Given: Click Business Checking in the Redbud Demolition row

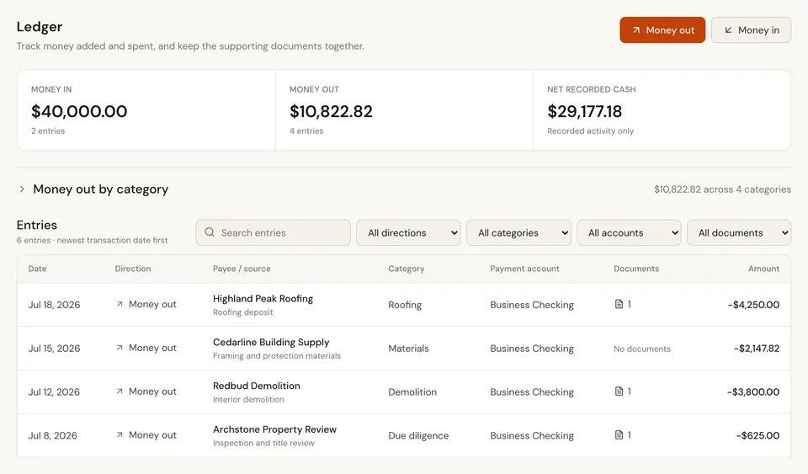Looking at the screenshot, I should coord(532,391).
